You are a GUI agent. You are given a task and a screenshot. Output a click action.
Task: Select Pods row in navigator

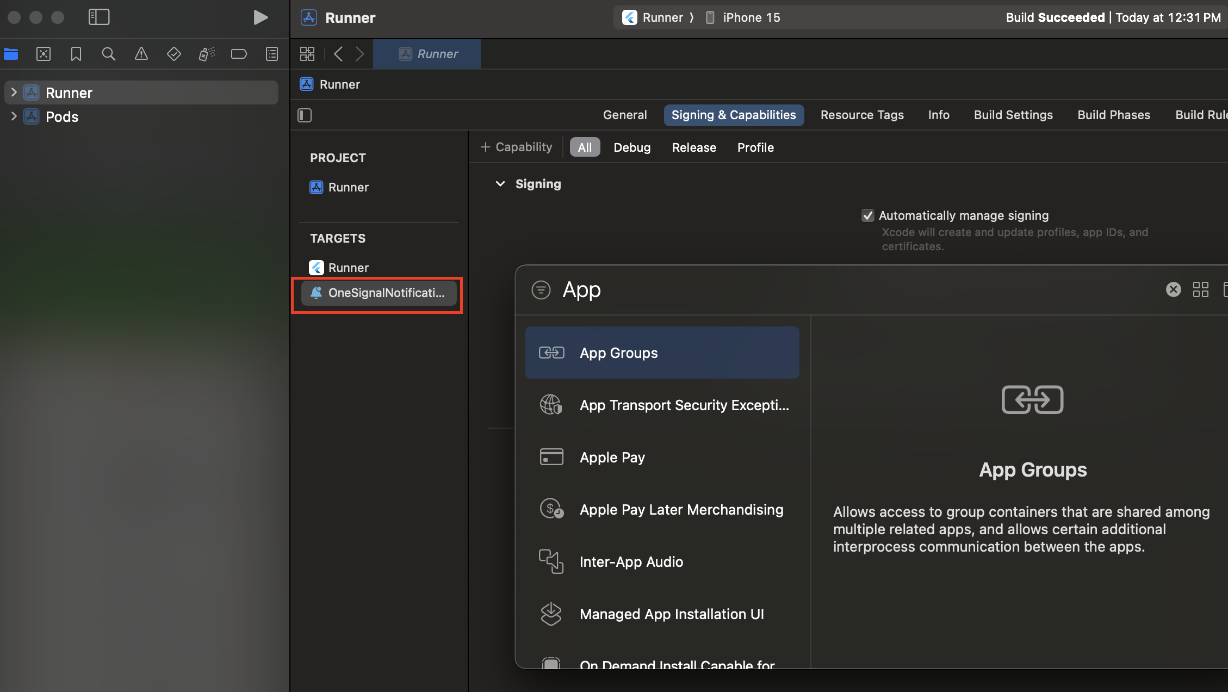click(141, 116)
